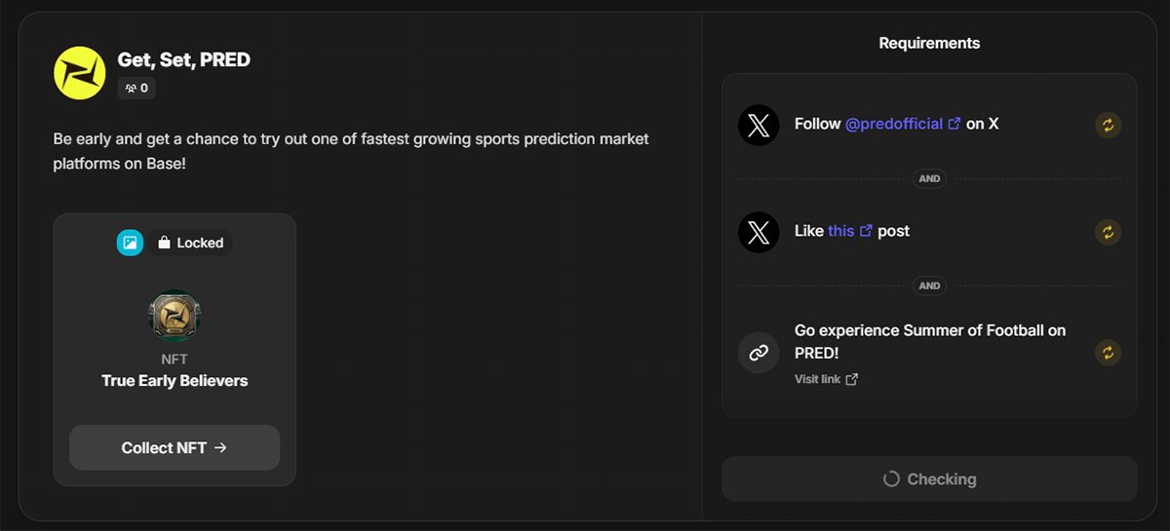Click external arrow icon beside Visit link

pos(852,379)
